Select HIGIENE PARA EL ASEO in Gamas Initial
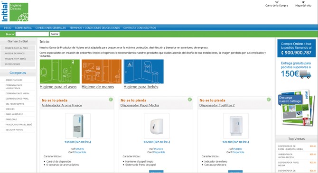The height and width of the screenshot is (173, 318). pyautogui.click(x=17, y=48)
